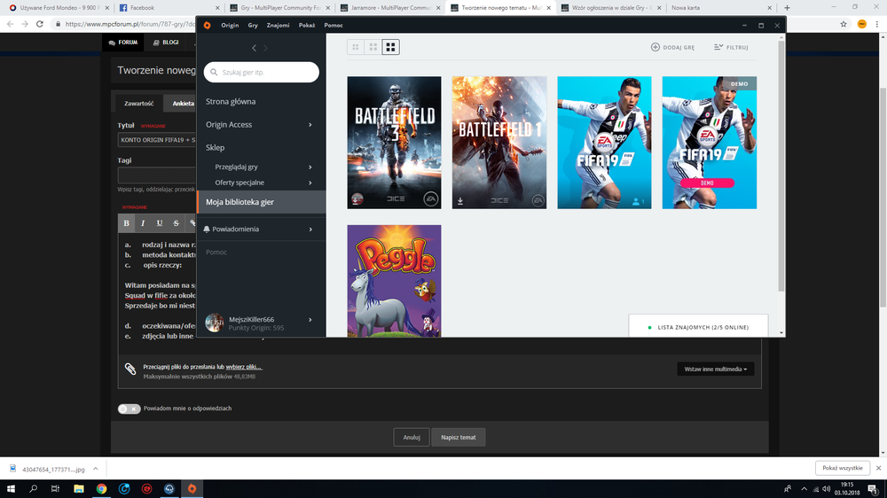Toggle underline in forum editor

pos(160,223)
